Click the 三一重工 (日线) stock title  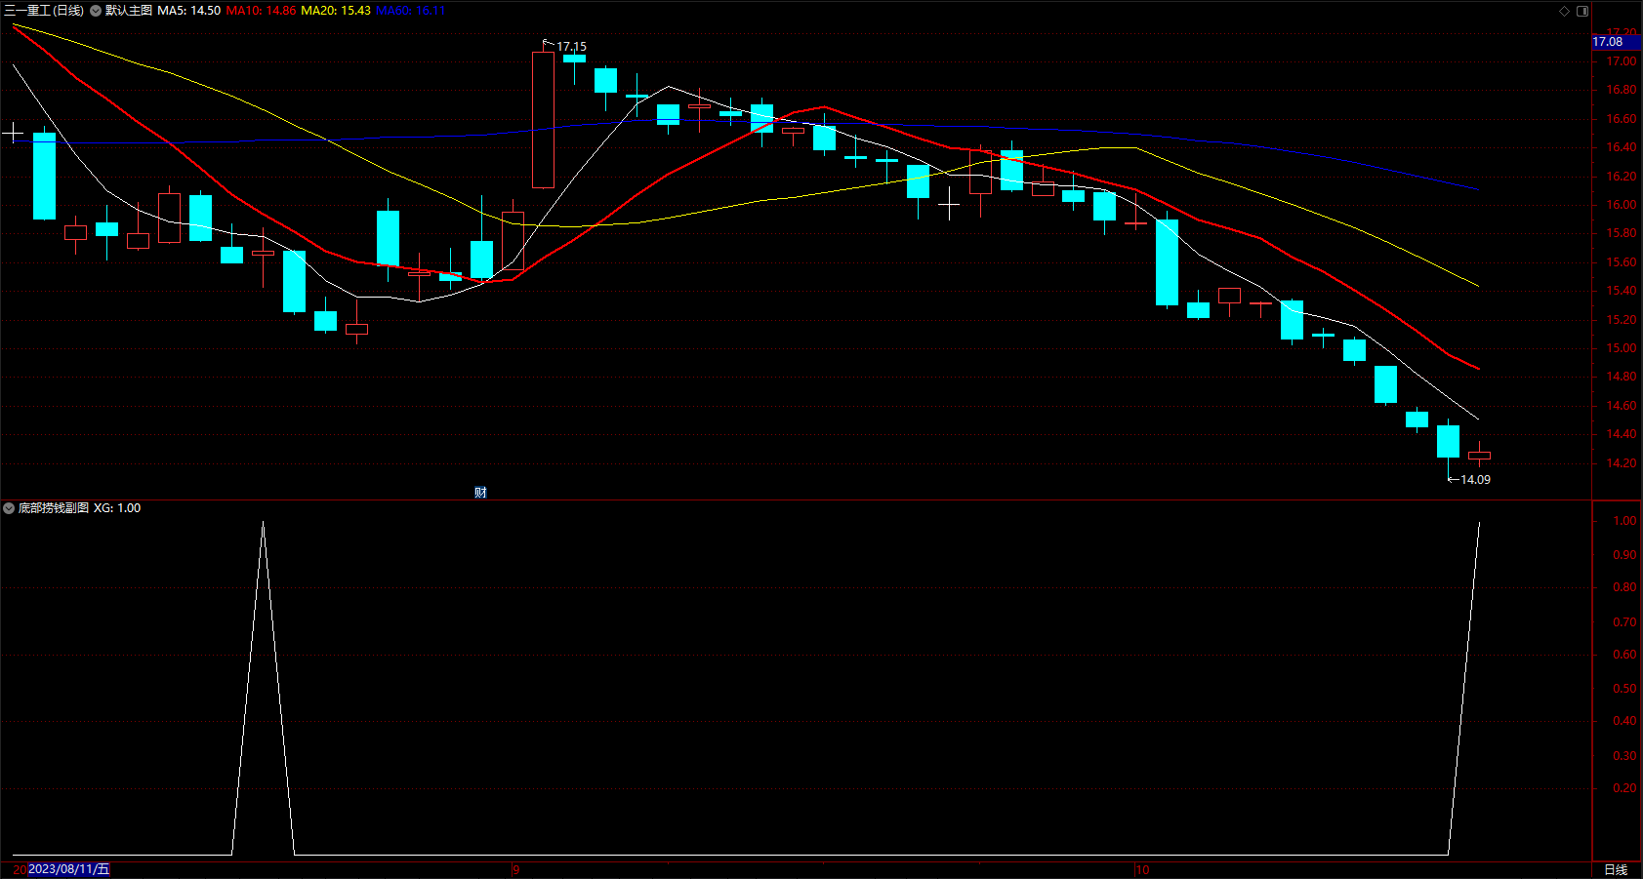click(x=44, y=11)
